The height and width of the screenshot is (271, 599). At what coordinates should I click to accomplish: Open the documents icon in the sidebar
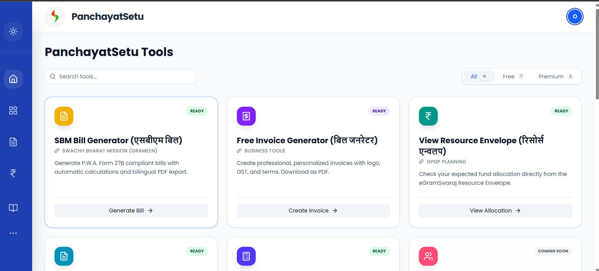point(13,142)
